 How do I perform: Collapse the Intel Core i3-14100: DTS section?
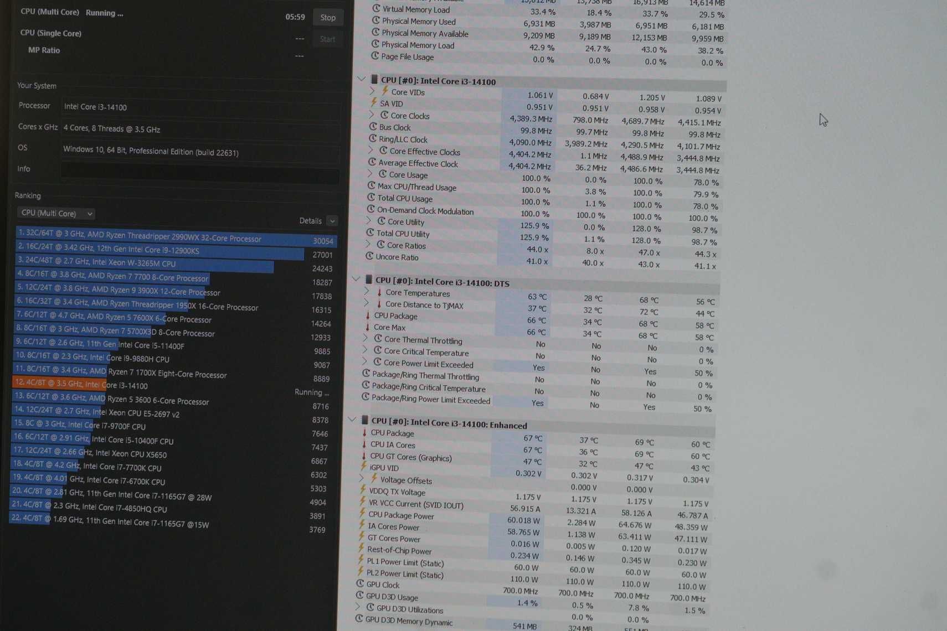[x=356, y=280]
